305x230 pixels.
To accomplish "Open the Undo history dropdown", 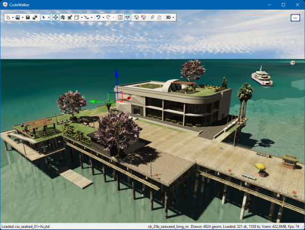I will point(103,18).
